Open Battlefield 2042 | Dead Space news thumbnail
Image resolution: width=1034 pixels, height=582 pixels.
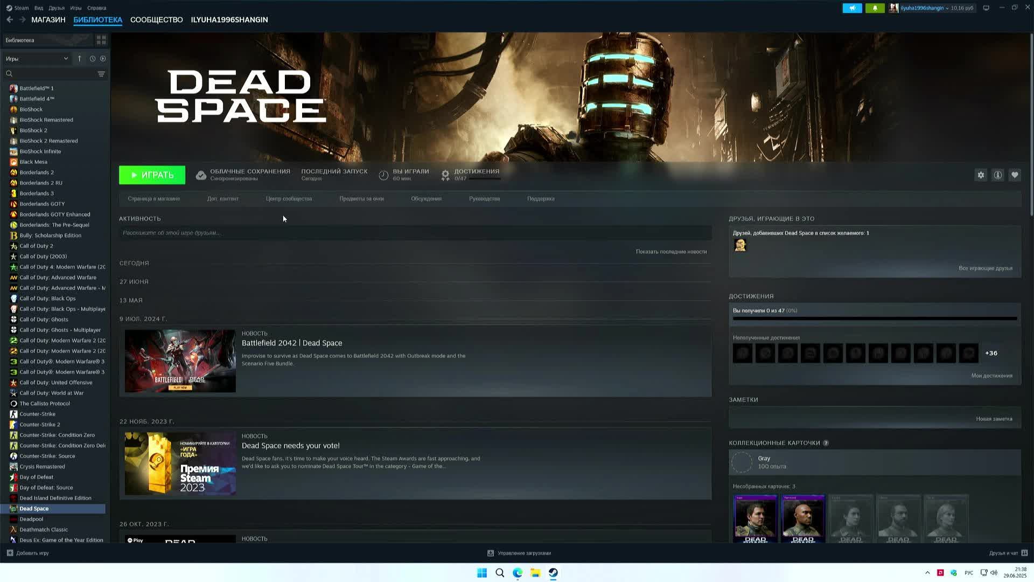(x=180, y=361)
